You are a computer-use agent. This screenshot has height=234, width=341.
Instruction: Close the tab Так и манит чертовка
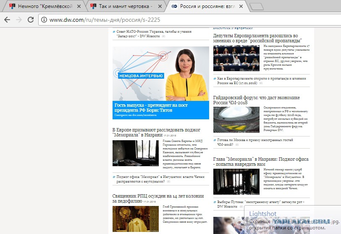pyautogui.click(x=160, y=6)
